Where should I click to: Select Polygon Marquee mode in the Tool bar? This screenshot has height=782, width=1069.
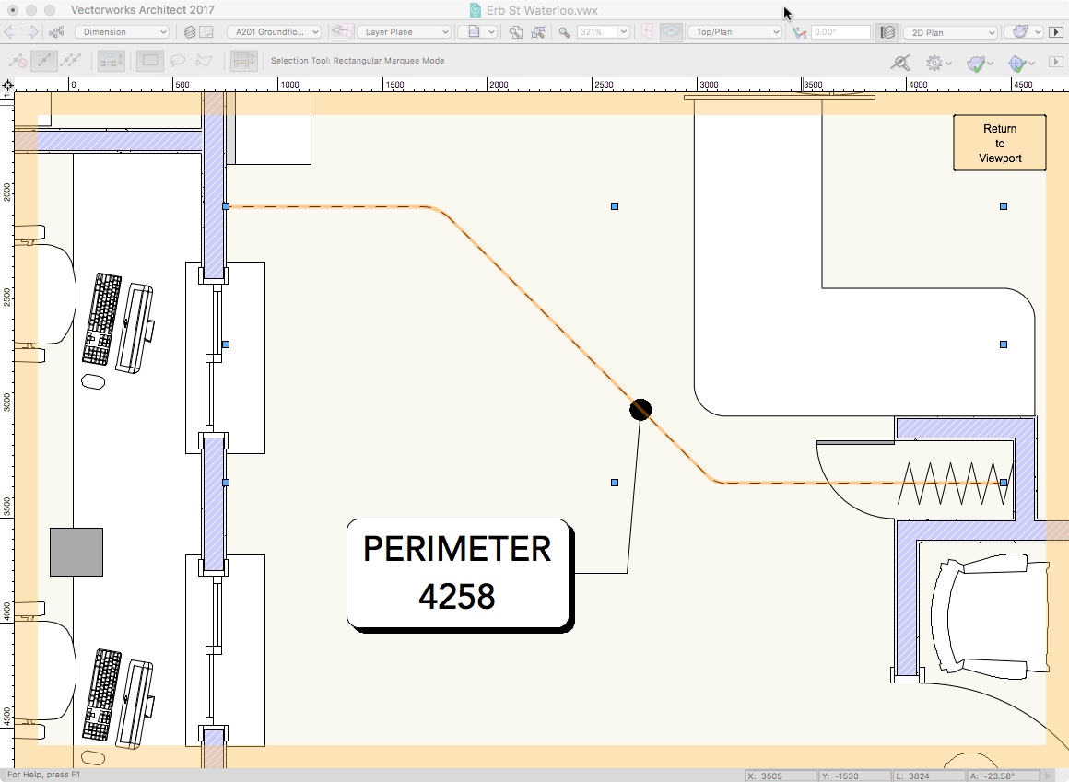(x=205, y=60)
